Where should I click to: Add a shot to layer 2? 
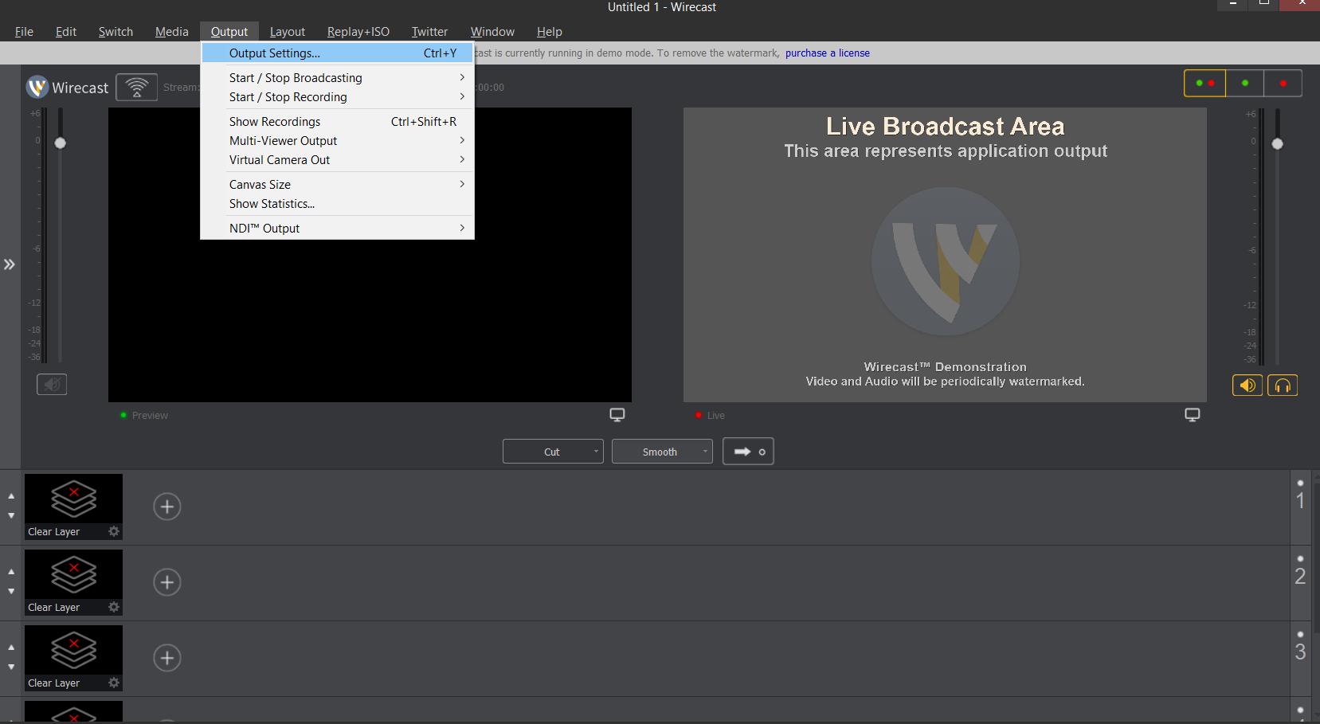[x=167, y=582]
